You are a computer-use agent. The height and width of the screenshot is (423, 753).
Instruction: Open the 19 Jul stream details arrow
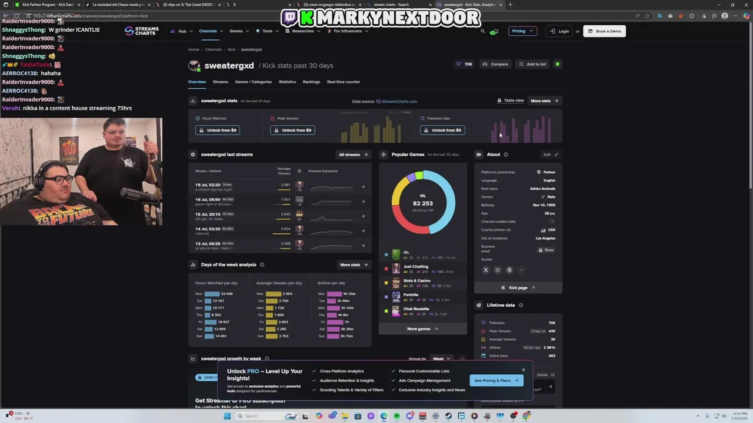[x=363, y=187]
